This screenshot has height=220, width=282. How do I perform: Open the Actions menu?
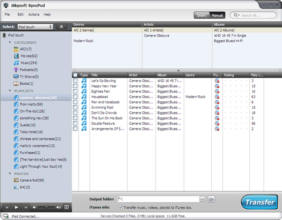click(33, 15)
